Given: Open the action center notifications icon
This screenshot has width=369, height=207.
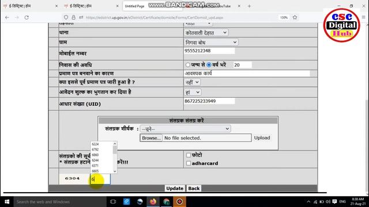Looking at the screenshot, I should pyautogui.click(x=334, y=202).
